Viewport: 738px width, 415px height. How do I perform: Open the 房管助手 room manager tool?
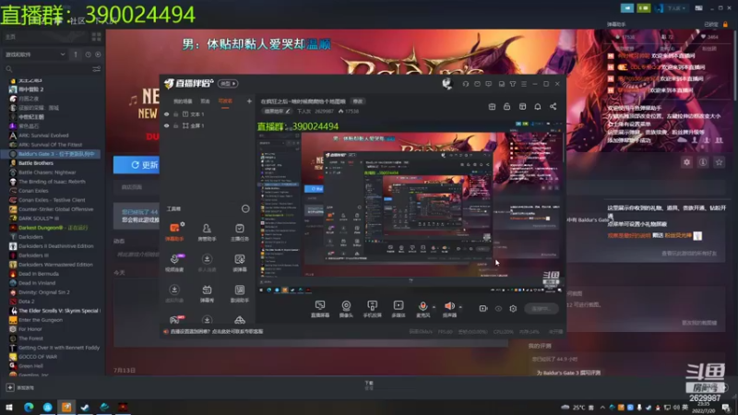pos(207,231)
